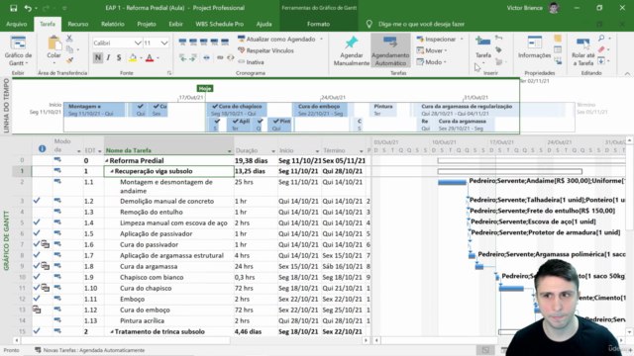634x356 pixels.
Task: Click the 13,25 dias duration cell
Action: [256, 171]
